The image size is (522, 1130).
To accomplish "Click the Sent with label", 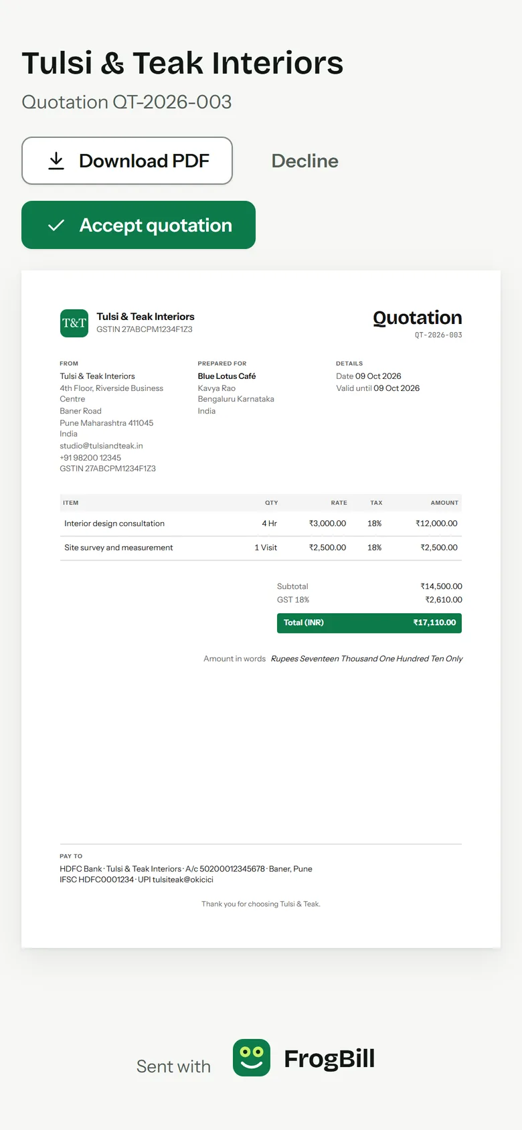I will (x=173, y=1066).
